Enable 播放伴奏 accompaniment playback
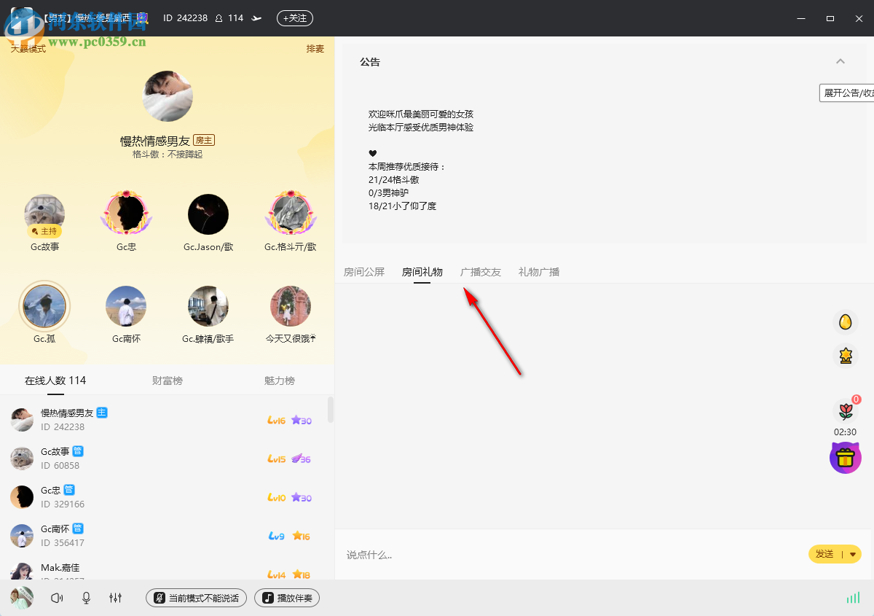Viewport: 874px width, 616px height. [286, 598]
